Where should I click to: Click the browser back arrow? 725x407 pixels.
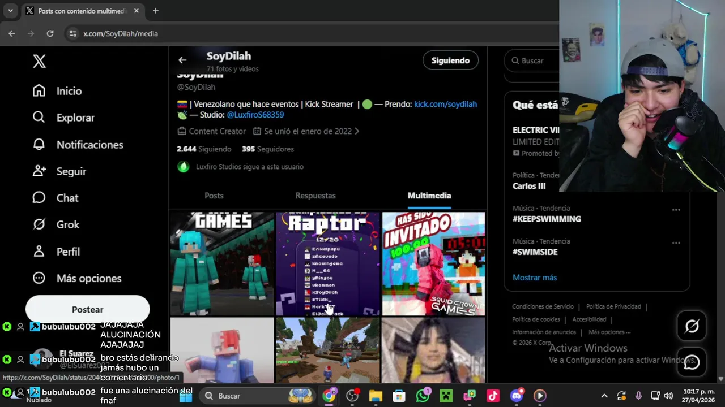[x=12, y=34]
